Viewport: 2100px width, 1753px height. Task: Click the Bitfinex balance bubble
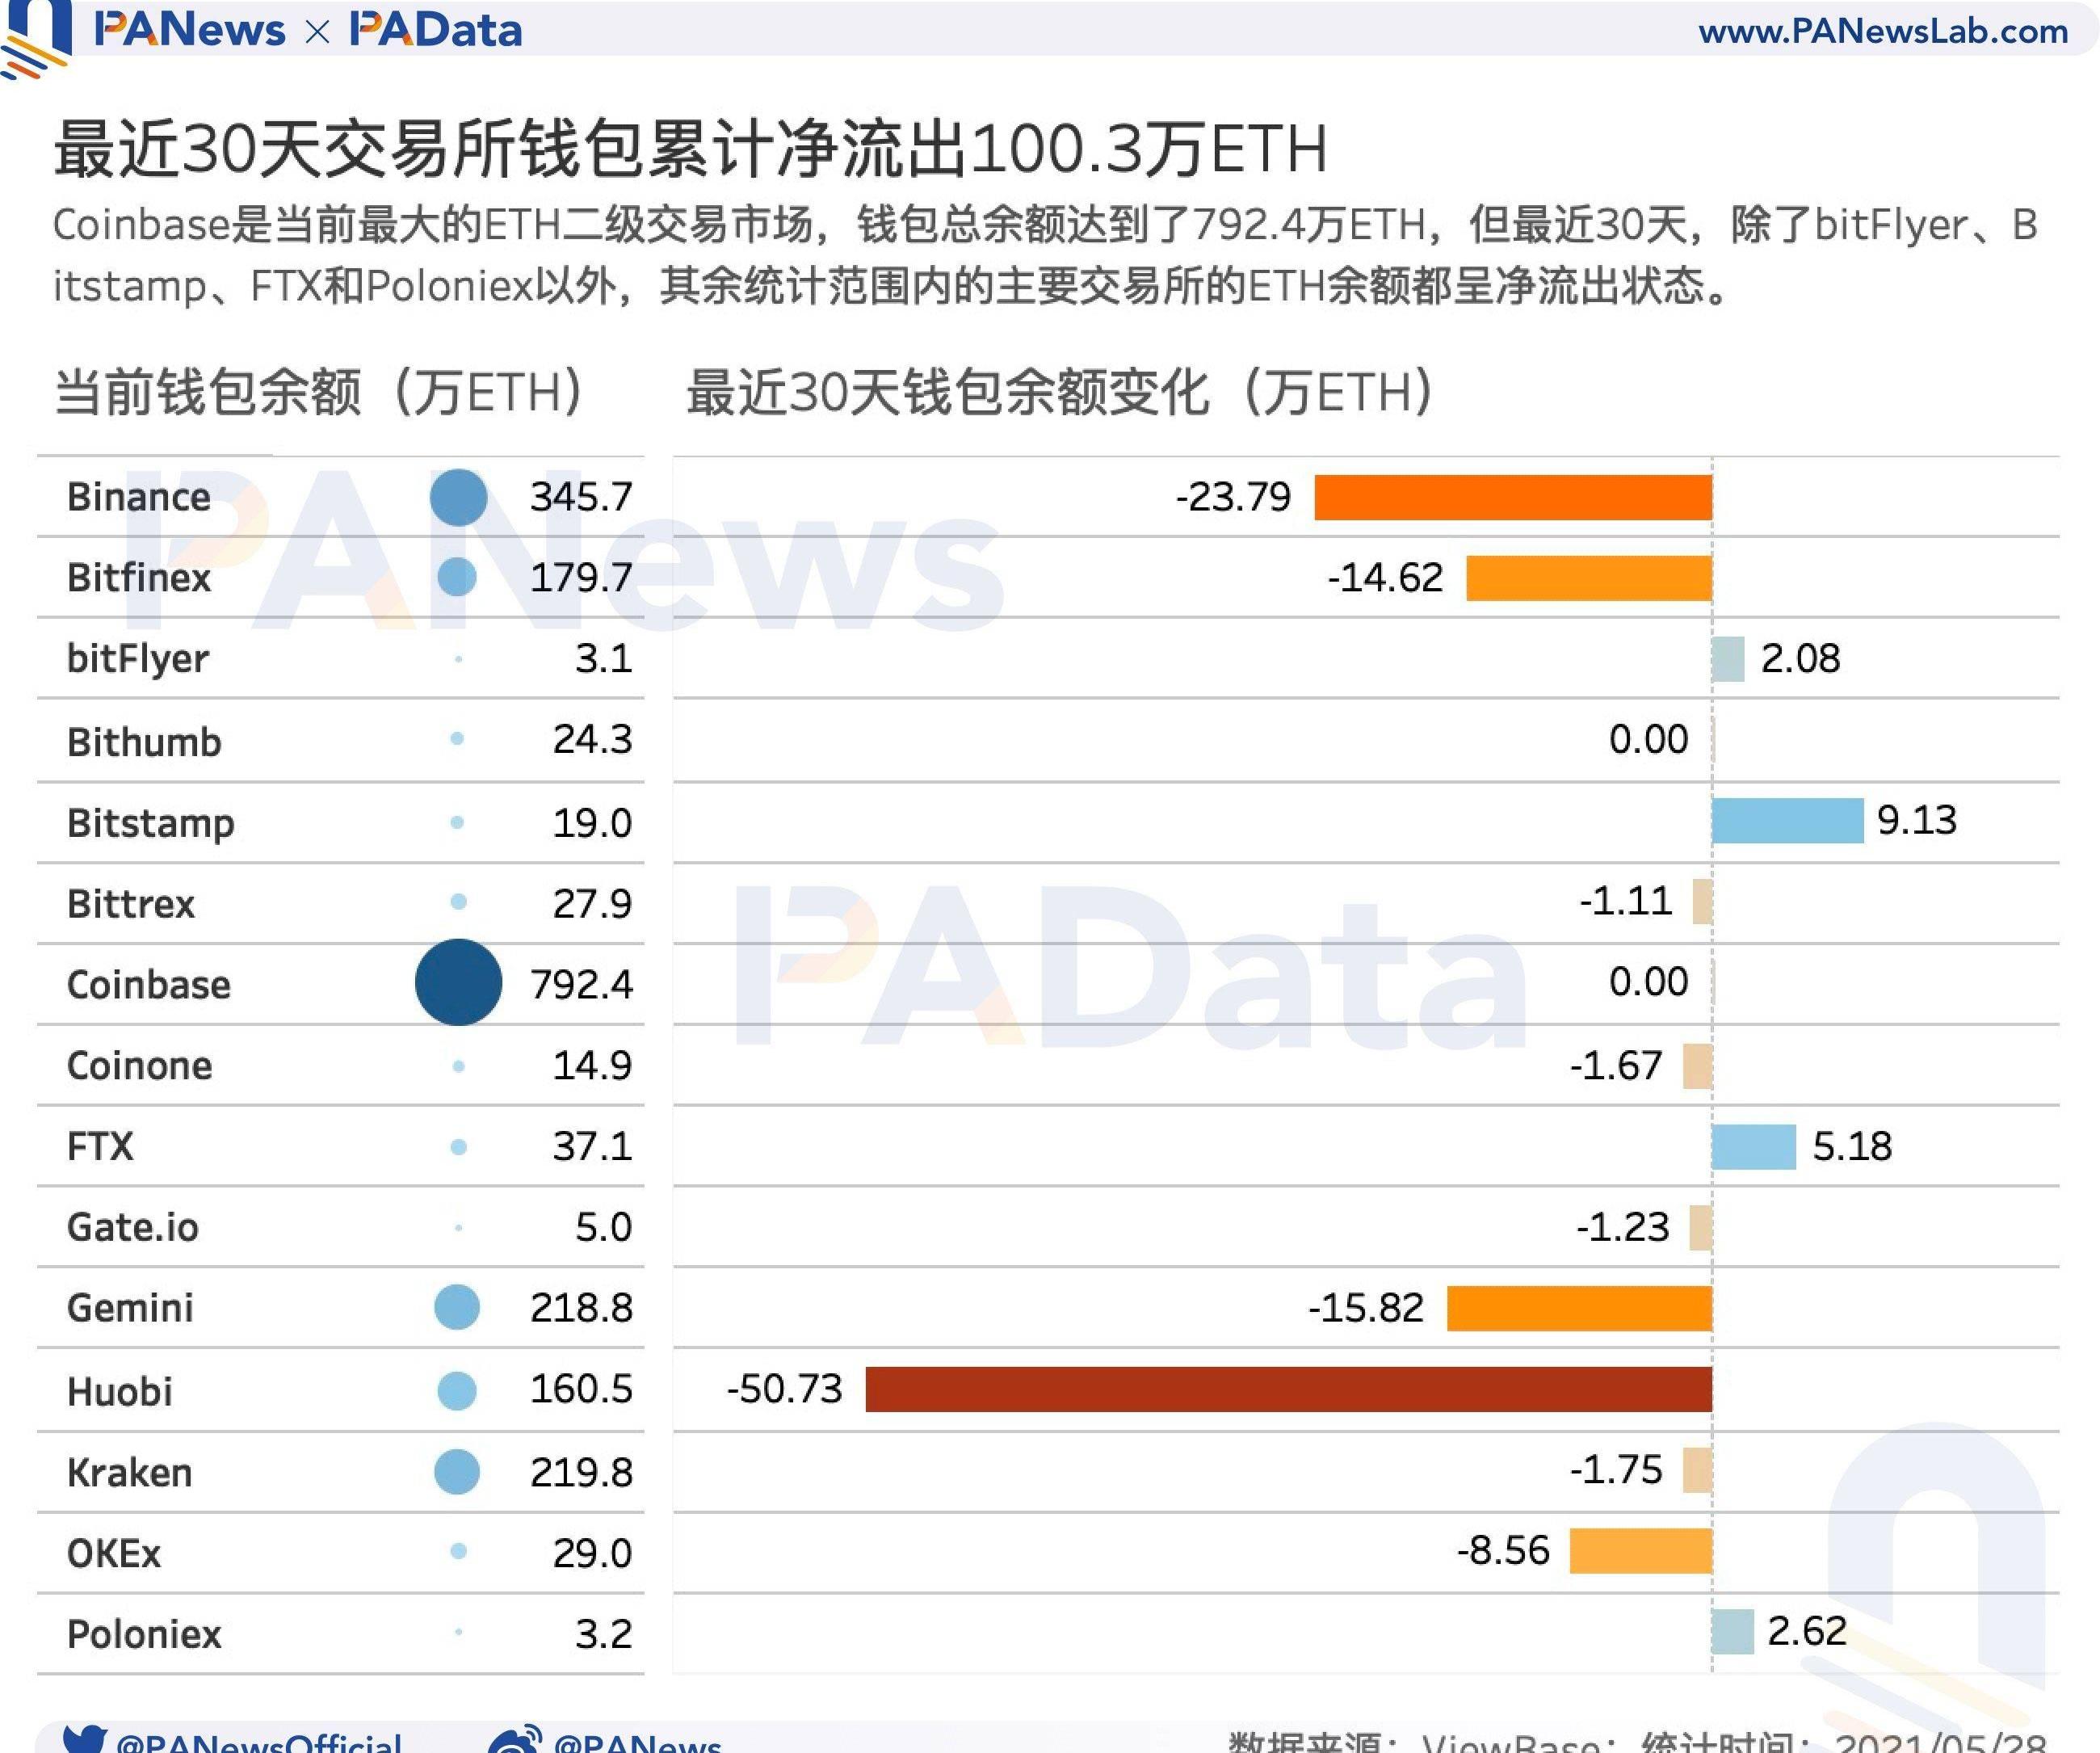tap(457, 577)
